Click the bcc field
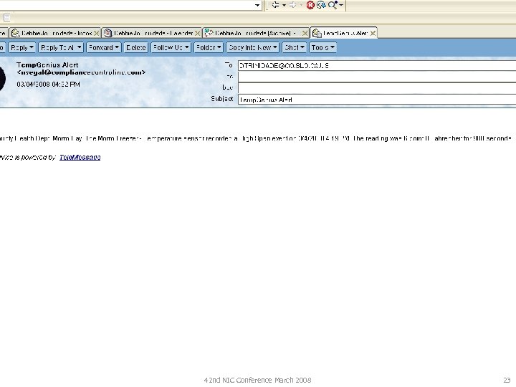516x387 pixels. tap(377, 88)
